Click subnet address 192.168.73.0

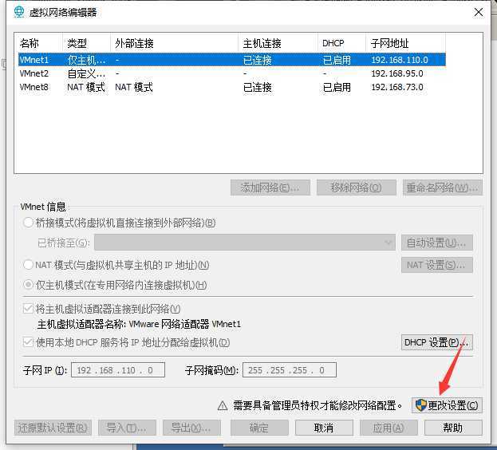[x=397, y=87]
